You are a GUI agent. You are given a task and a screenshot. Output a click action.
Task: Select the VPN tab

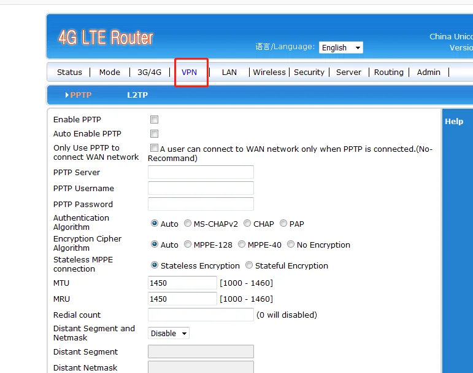pos(189,73)
